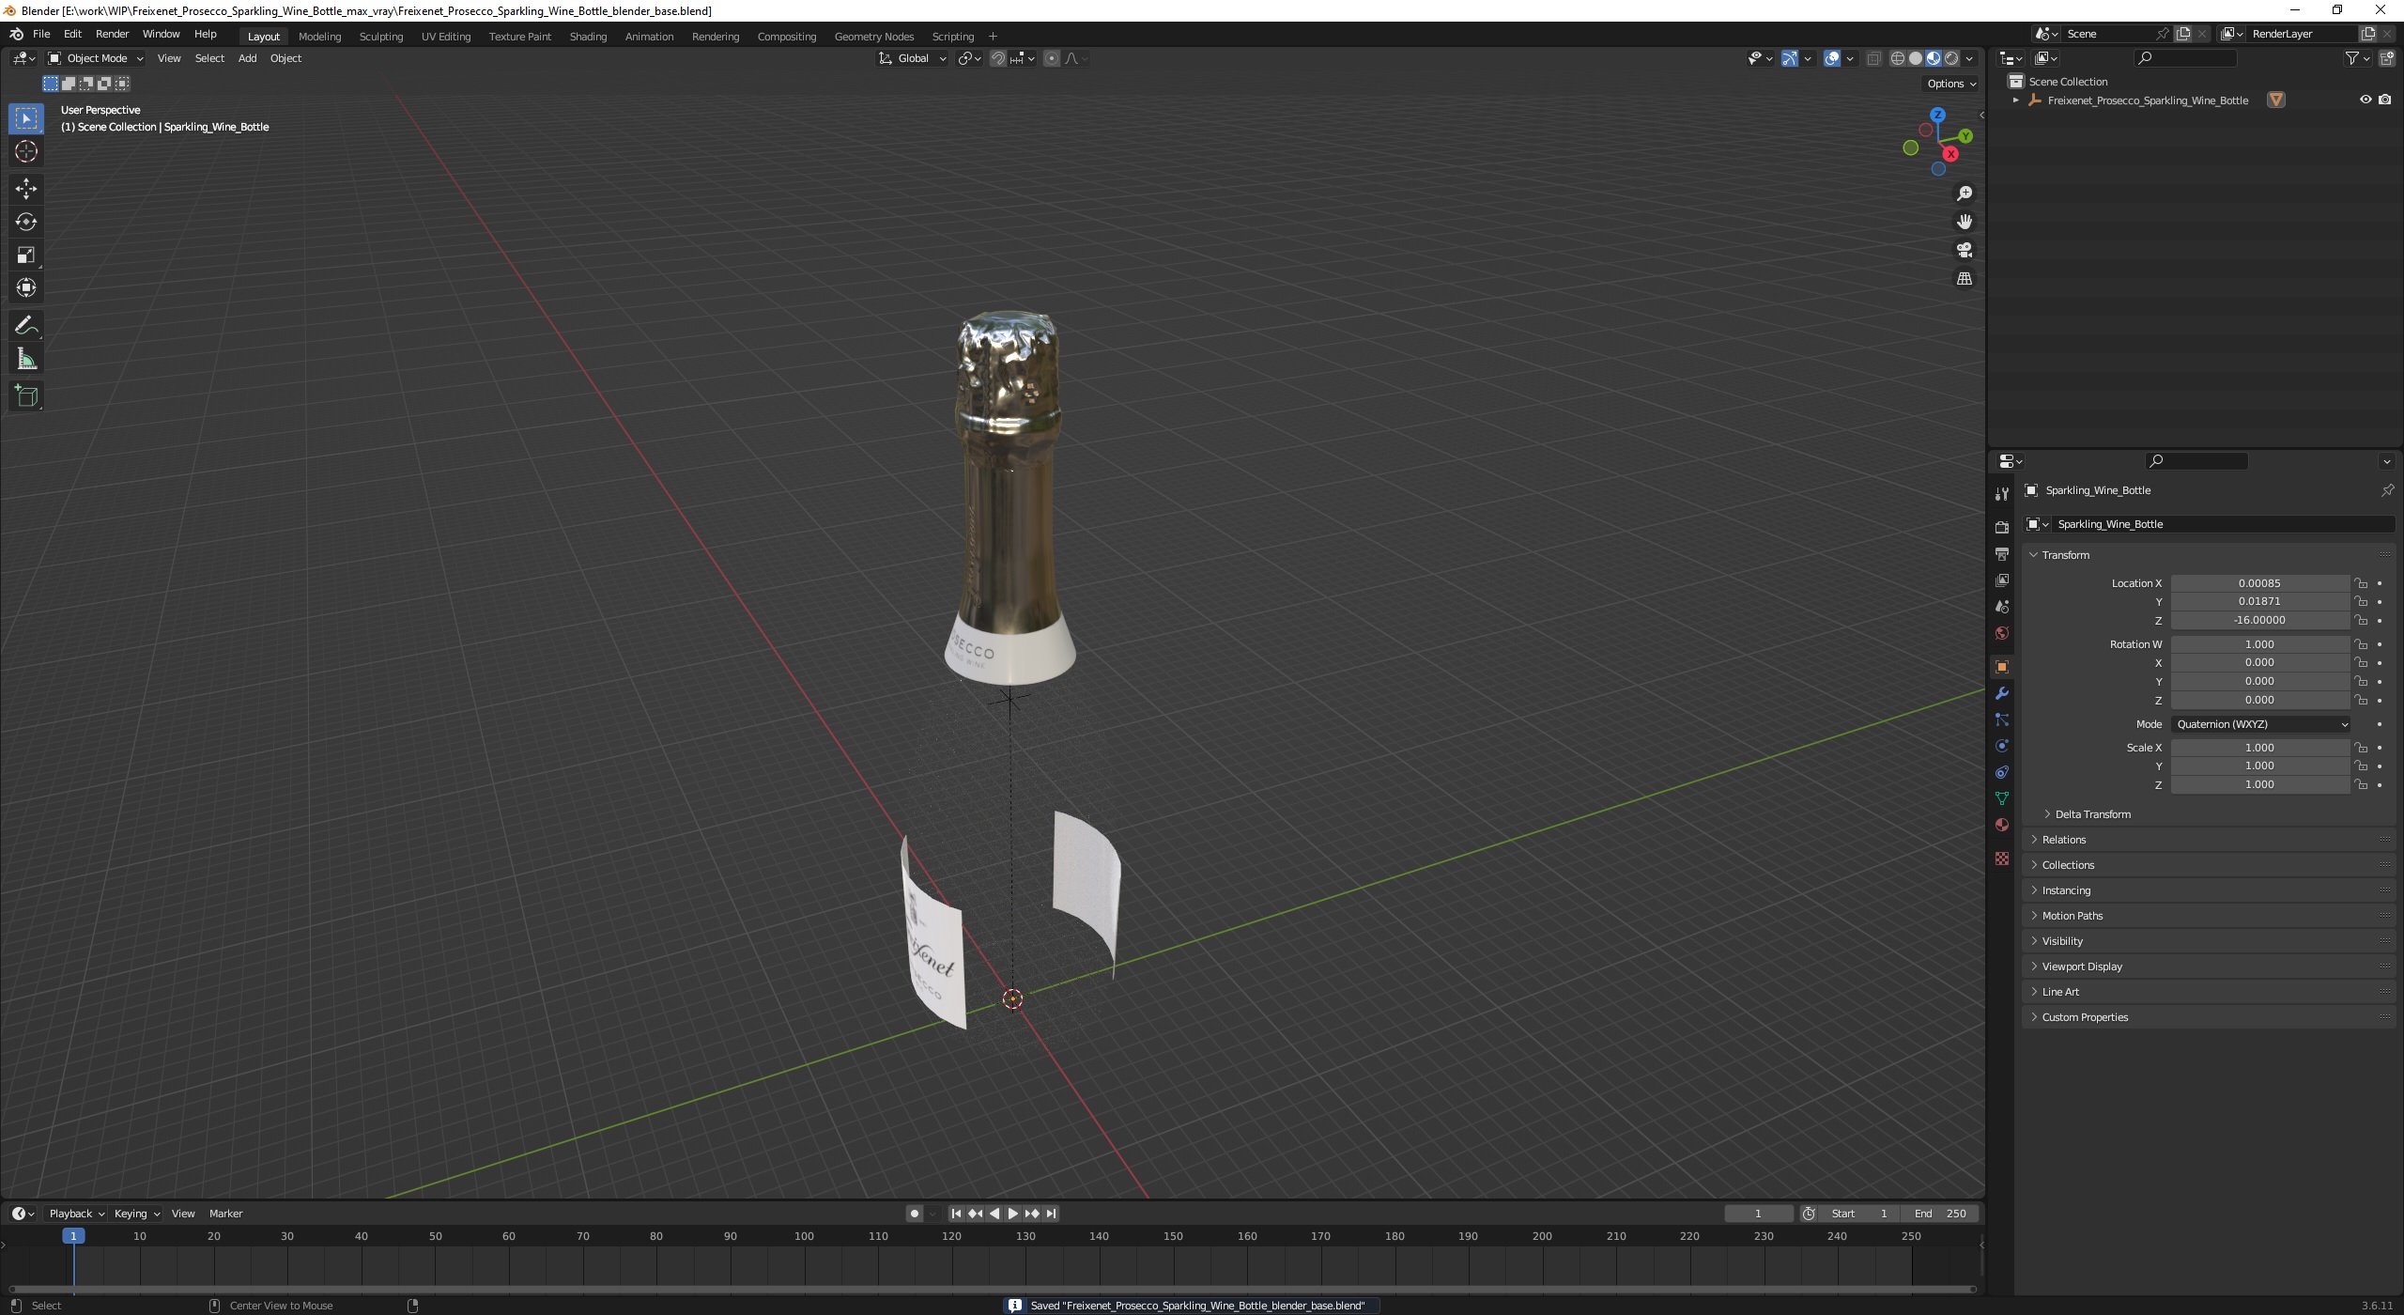Switch to wireframe viewport shading
Image resolution: width=2404 pixels, height=1315 pixels.
point(1898,58)
